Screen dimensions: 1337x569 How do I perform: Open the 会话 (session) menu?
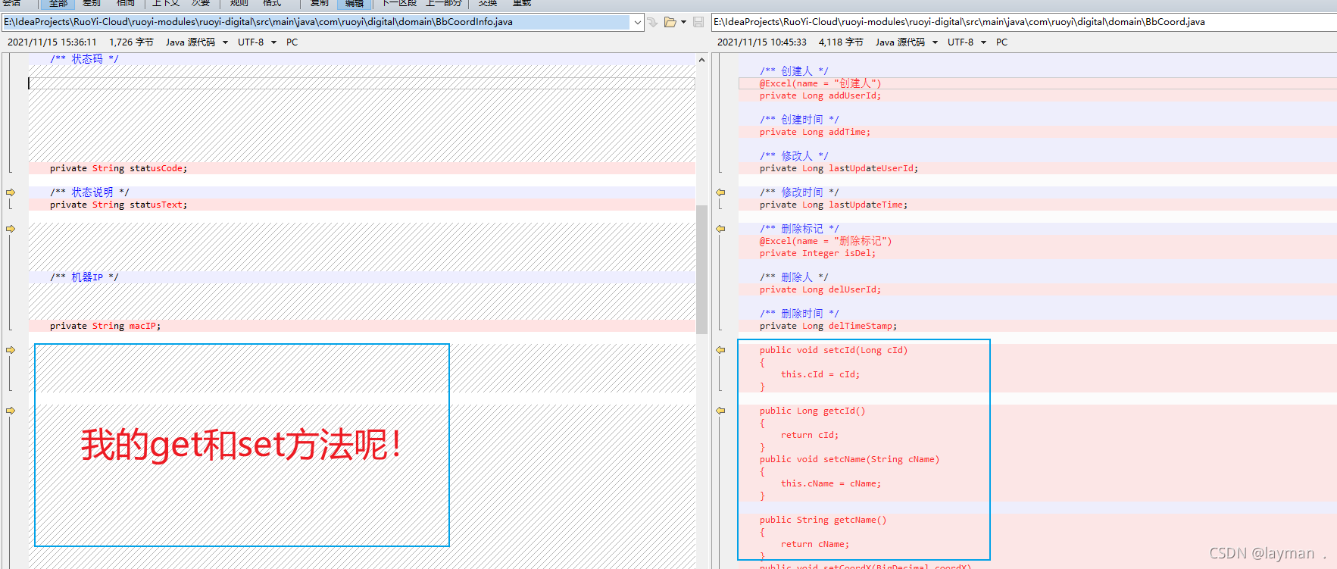11,3
